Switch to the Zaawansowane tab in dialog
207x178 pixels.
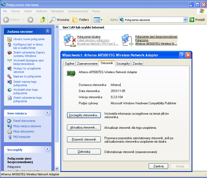(87, 64)
